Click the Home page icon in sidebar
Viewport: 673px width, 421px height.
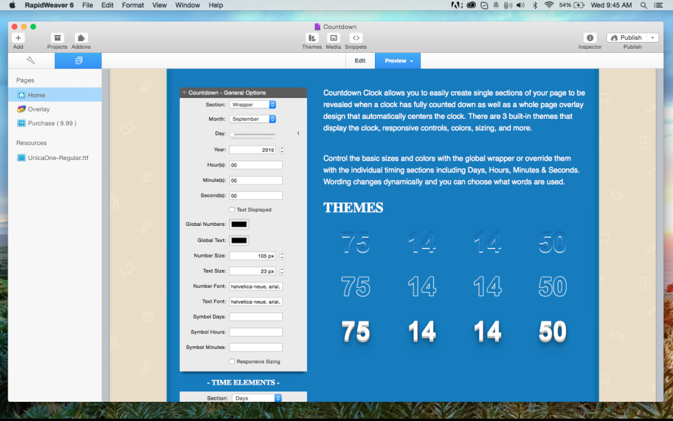tap(21, 95)
